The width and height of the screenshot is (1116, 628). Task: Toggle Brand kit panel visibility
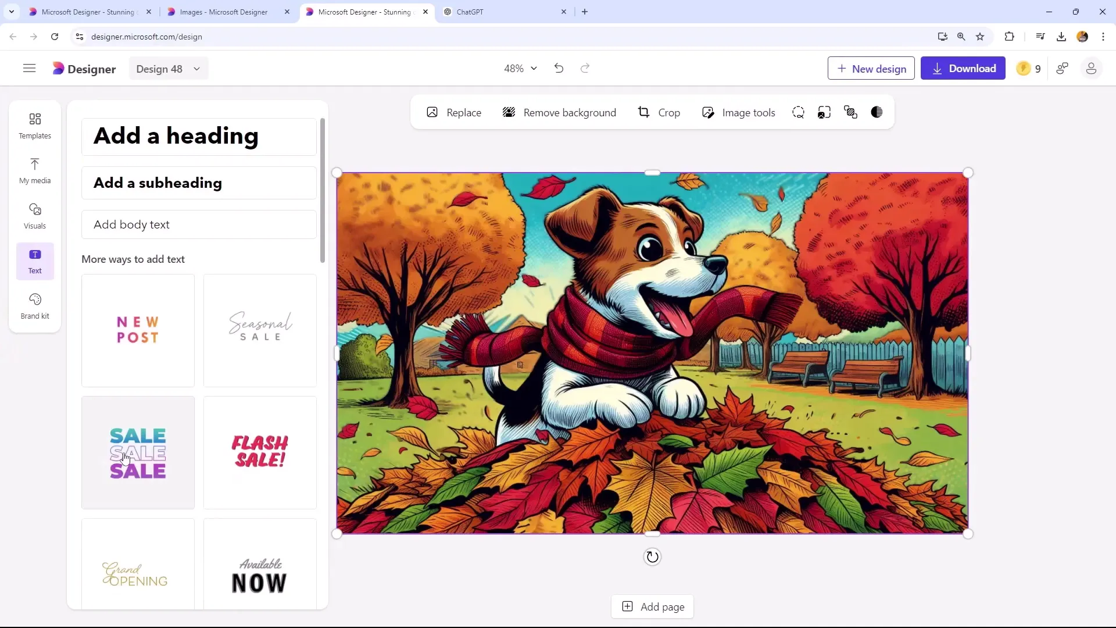pos(34,305)
